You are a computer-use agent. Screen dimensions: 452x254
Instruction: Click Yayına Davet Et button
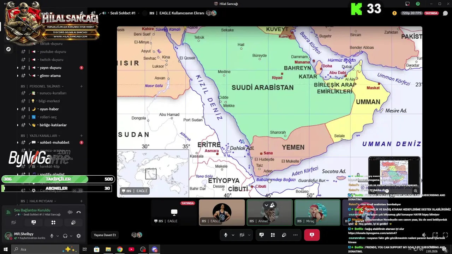click(105, 235)
